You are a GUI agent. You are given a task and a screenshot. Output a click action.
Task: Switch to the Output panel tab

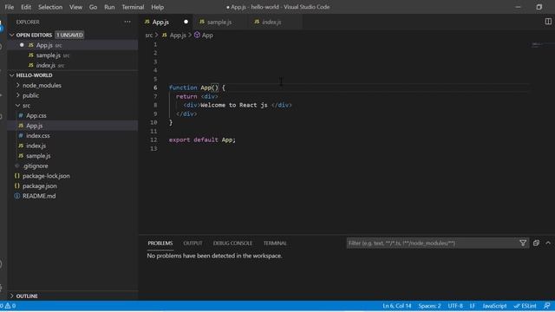coord(193,244)
